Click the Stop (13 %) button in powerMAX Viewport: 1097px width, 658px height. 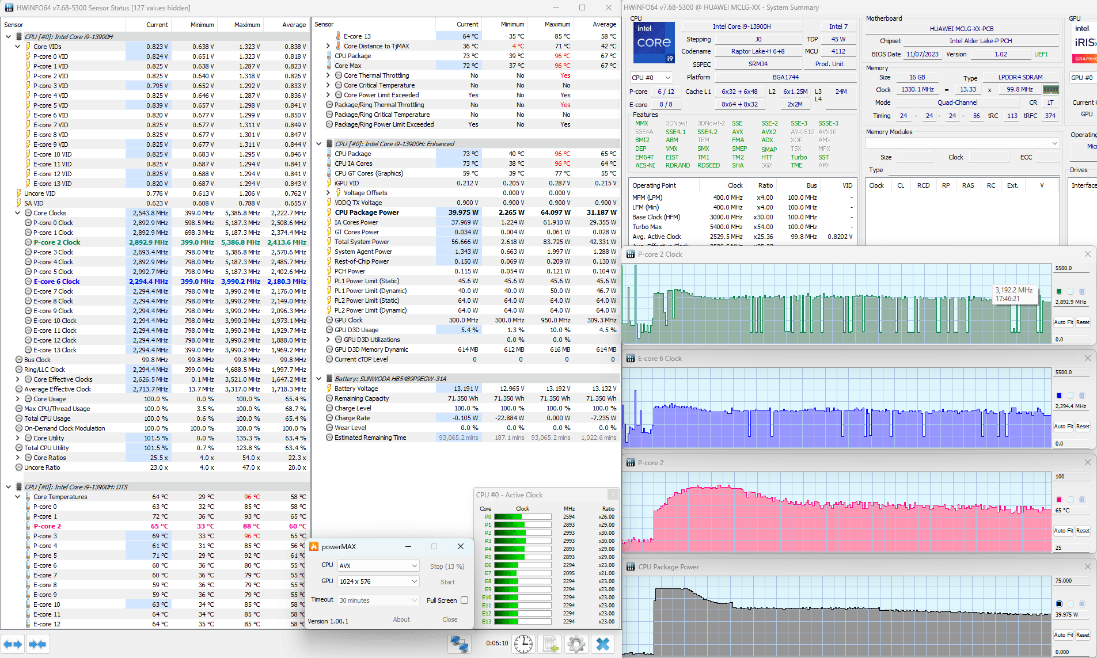click(447, 566)
